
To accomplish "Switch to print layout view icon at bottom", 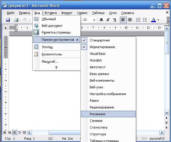I will pos(15,132).
